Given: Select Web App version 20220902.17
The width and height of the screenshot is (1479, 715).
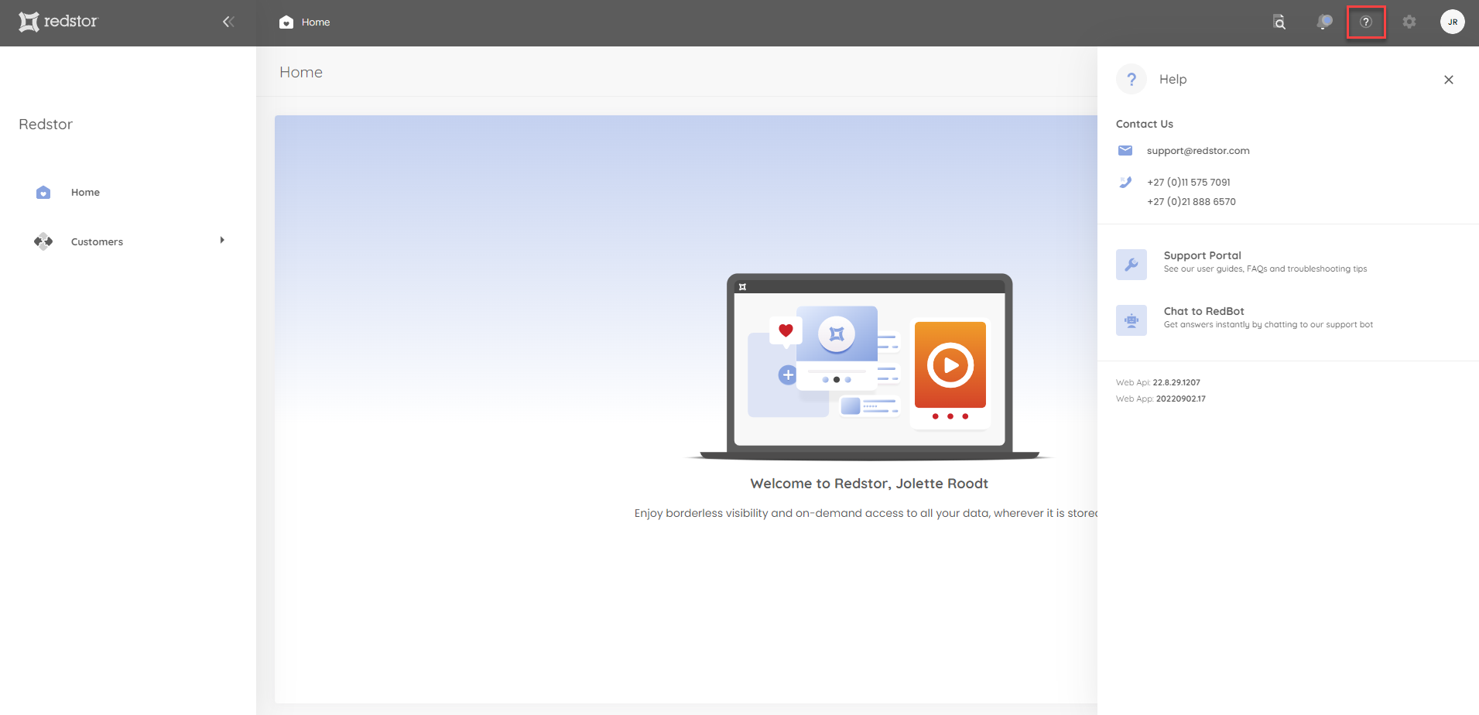Looking at the screenshot, I should (x=1181, y=399).
